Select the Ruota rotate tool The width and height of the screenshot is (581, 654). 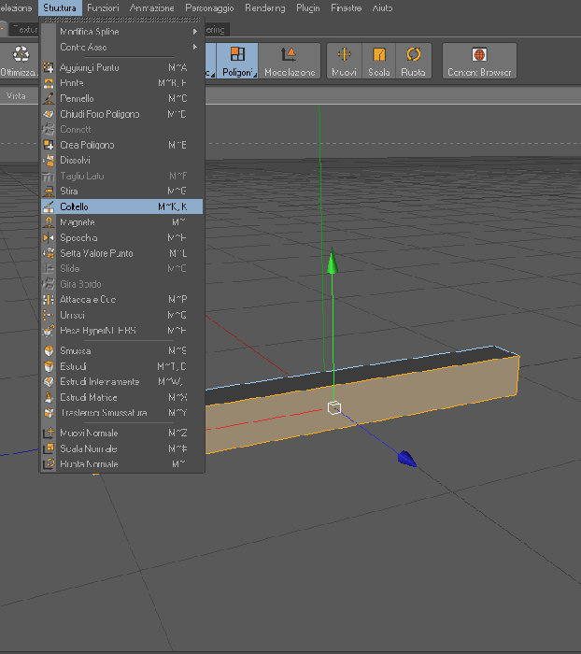click(x=413, y=61)
